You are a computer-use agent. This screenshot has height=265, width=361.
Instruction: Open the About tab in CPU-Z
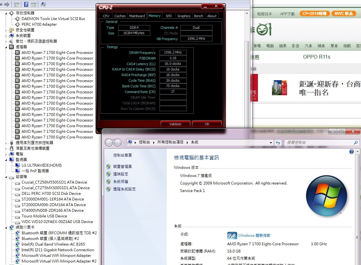coord(212,16)
